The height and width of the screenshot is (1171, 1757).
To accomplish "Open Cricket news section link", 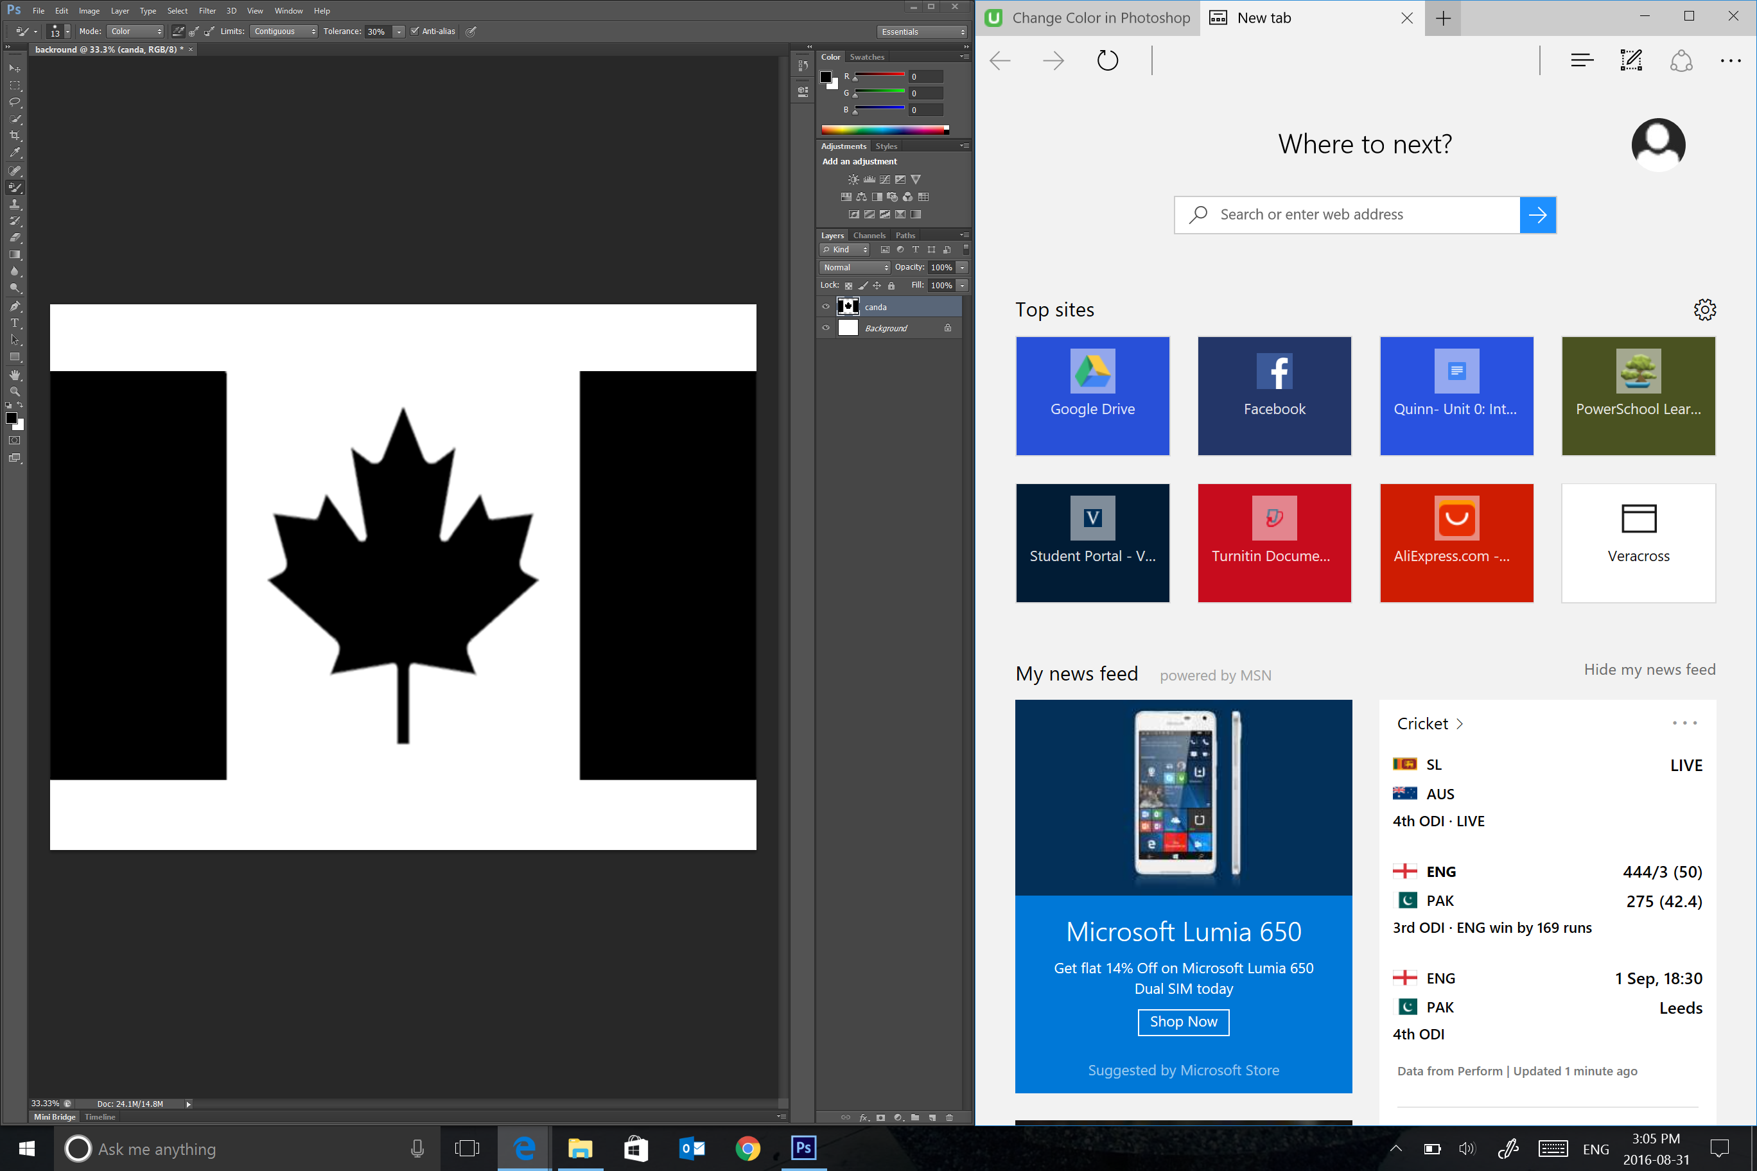I will [1429, 724].
